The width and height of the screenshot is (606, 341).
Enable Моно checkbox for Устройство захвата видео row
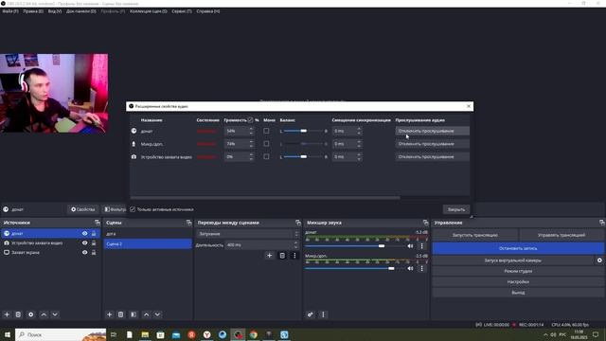pos(266,156)
